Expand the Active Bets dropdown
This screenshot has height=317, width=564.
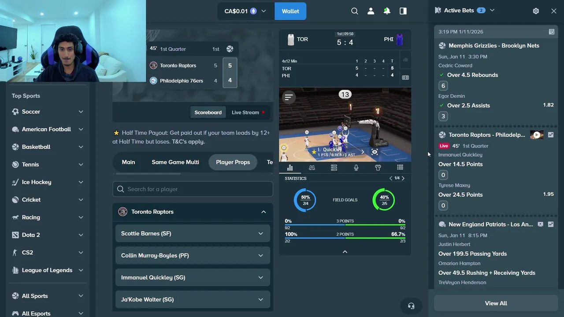tap(492, 10)
